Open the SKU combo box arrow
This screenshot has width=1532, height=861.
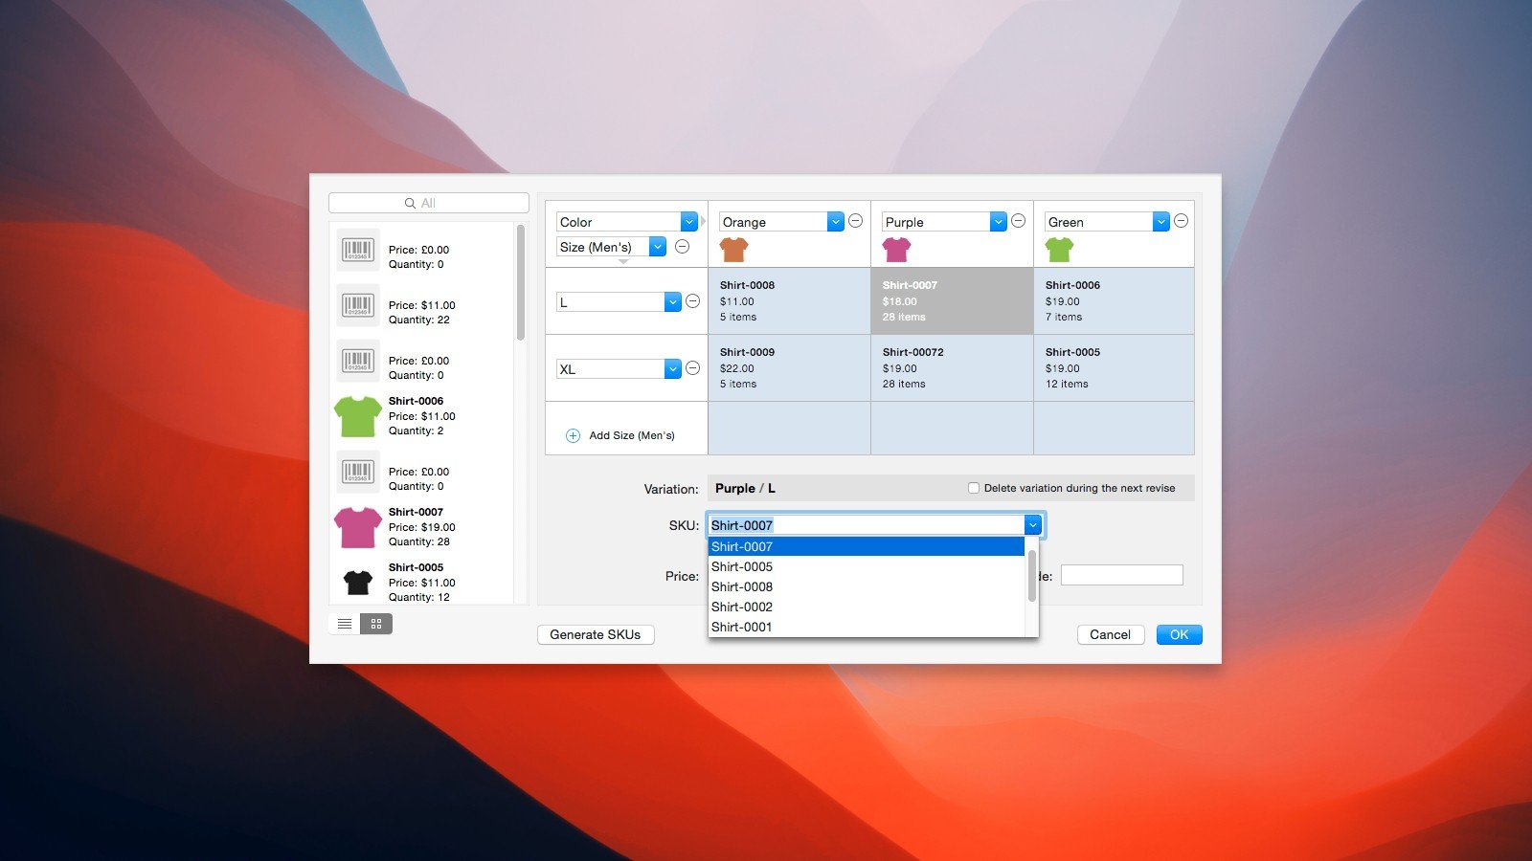pos(1032,525)
